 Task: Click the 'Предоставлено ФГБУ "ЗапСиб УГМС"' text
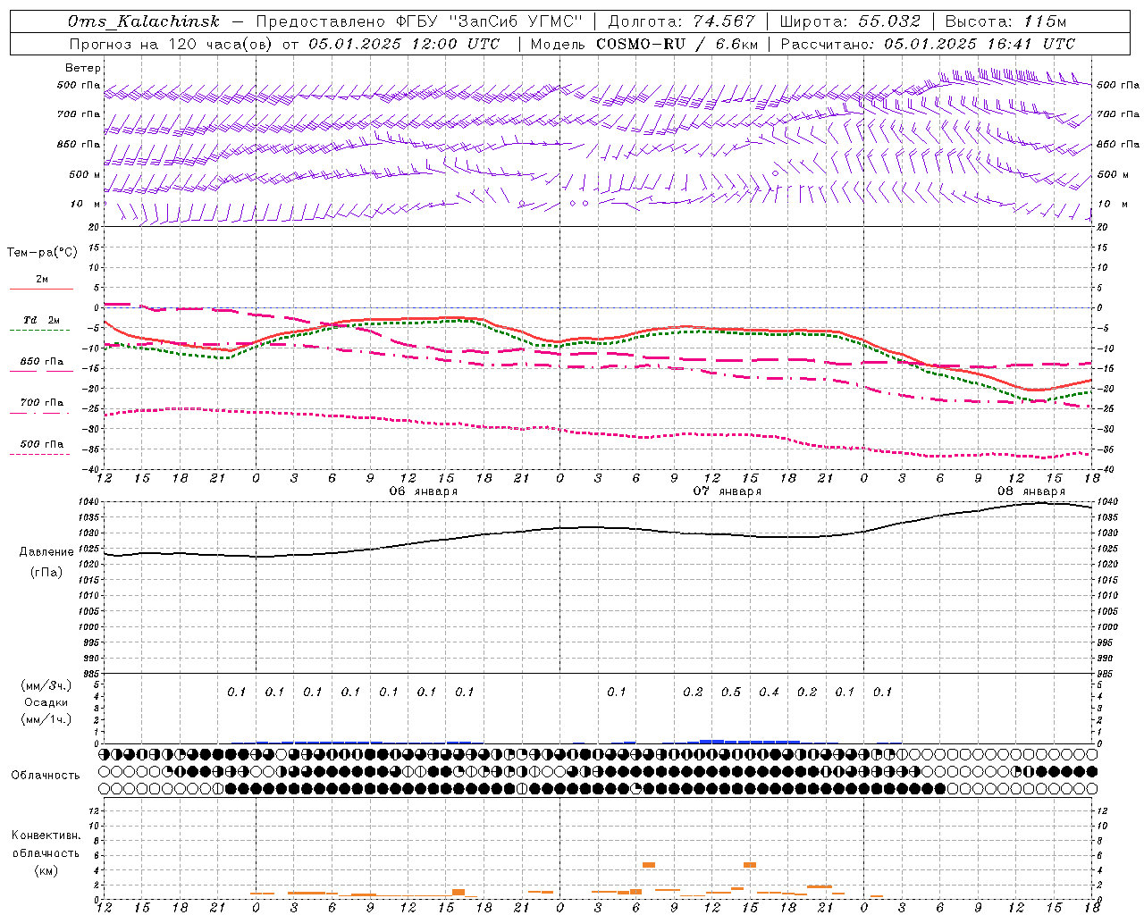[x=419, y=21]
